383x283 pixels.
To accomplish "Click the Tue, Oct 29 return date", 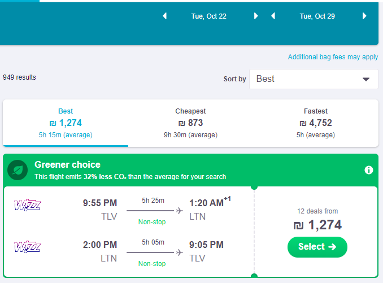I will (x=317, y=16).
